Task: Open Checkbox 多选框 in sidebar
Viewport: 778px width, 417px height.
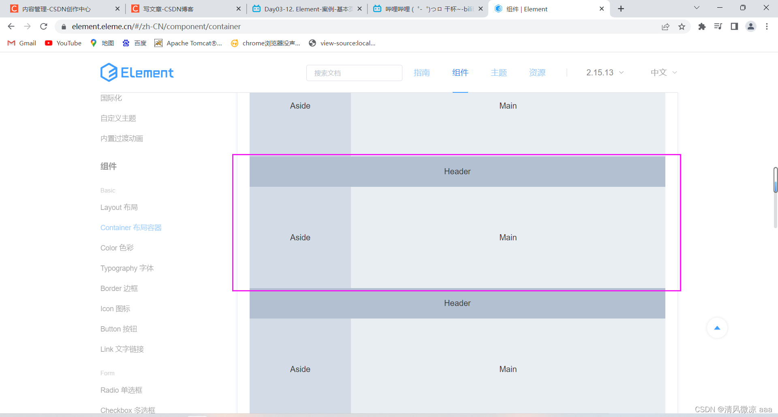Action: point(128,410)
